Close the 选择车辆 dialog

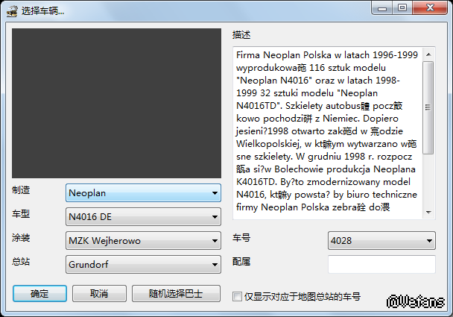(x=430, y=8)
